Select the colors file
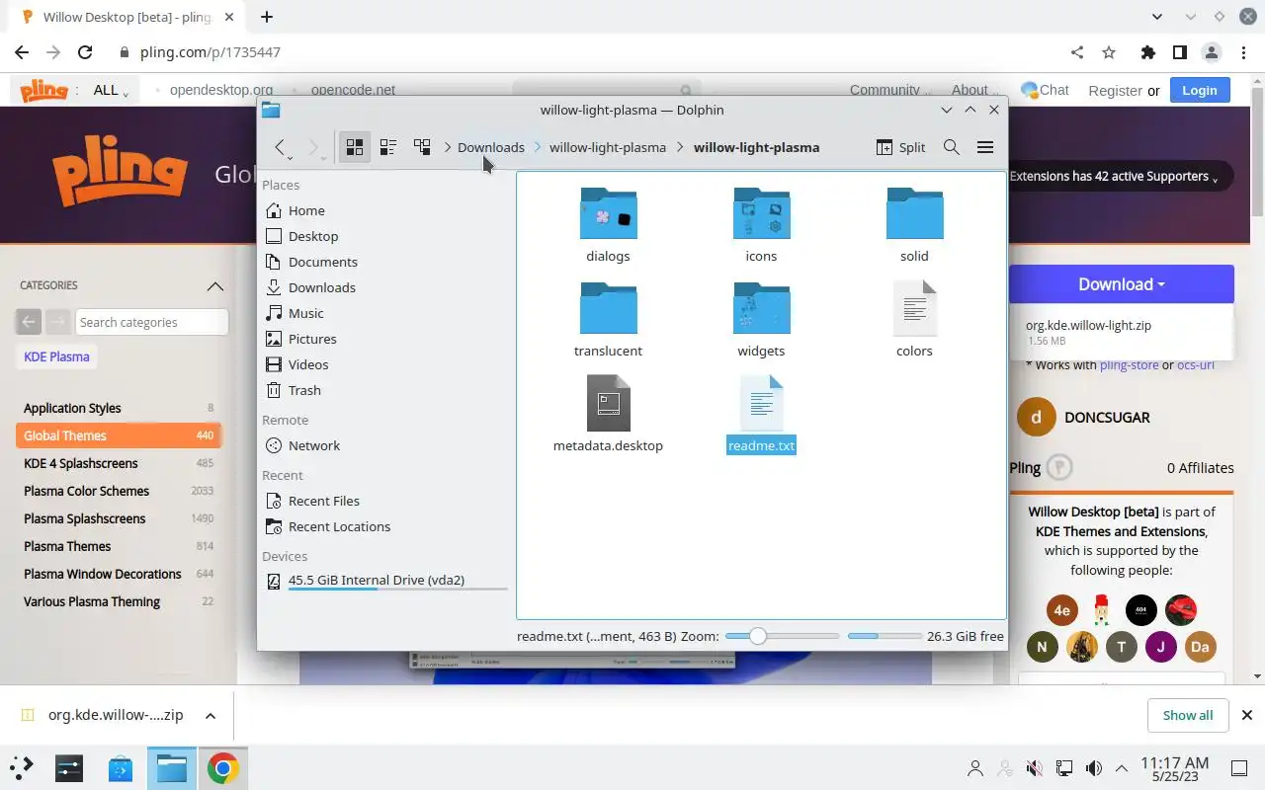 pos(914,320)
